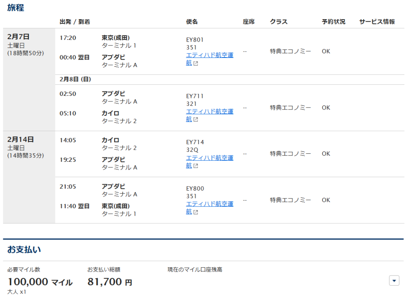Select the サービス情報 column header
Viewport: 409px width, 296px height.
tap(377, 22)
